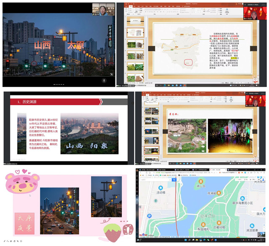Viewport: 269px width, 246px height.
Task: Click the 太原夜景 label box
Action: pyautogui.click(x=24, y=224)
